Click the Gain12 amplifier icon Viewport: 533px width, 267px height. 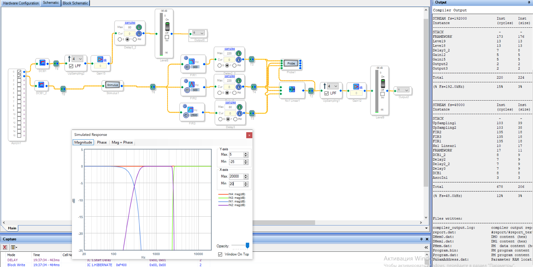(x=356, y=87)
